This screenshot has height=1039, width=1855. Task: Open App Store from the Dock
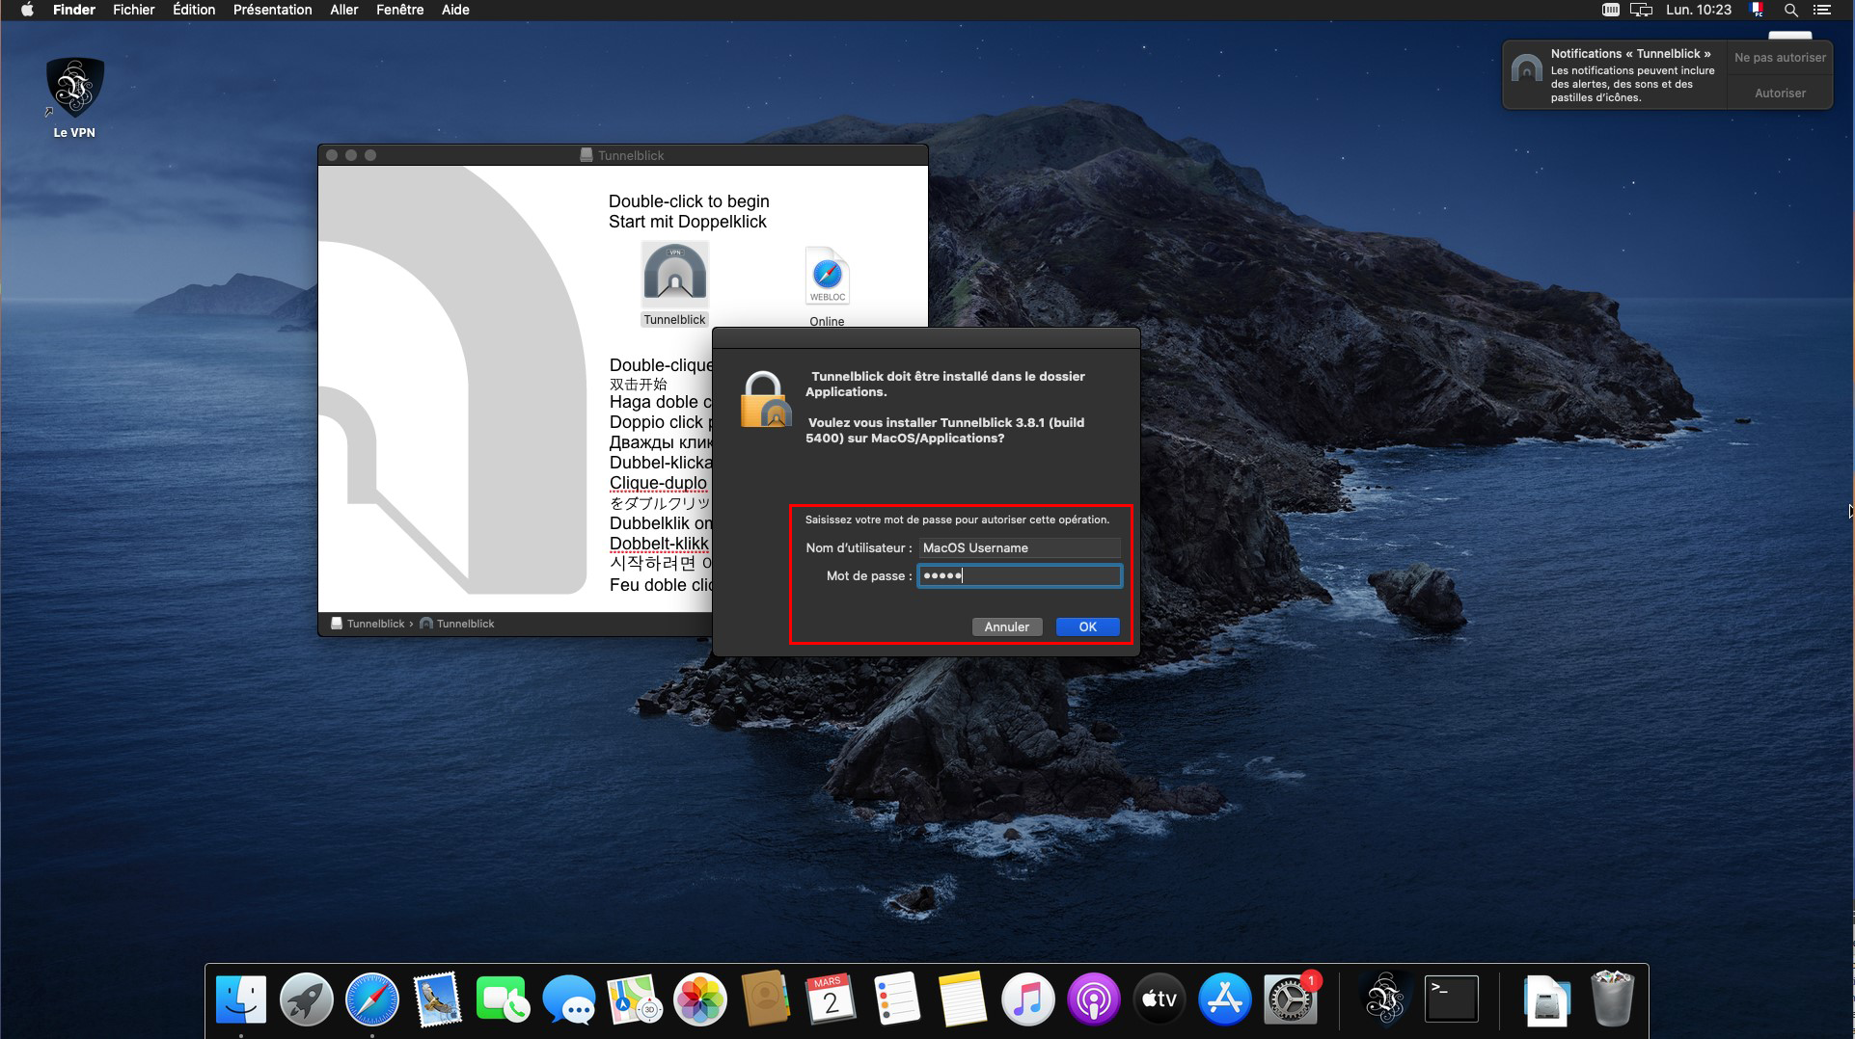[1224, 999]
